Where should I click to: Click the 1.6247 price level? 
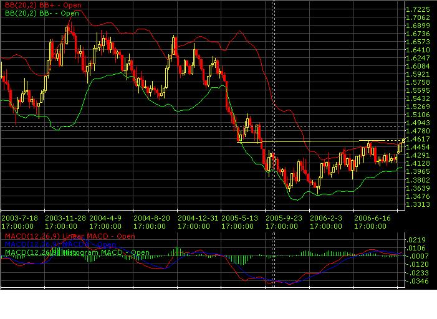pyautogui.click(x=418, y=58)
